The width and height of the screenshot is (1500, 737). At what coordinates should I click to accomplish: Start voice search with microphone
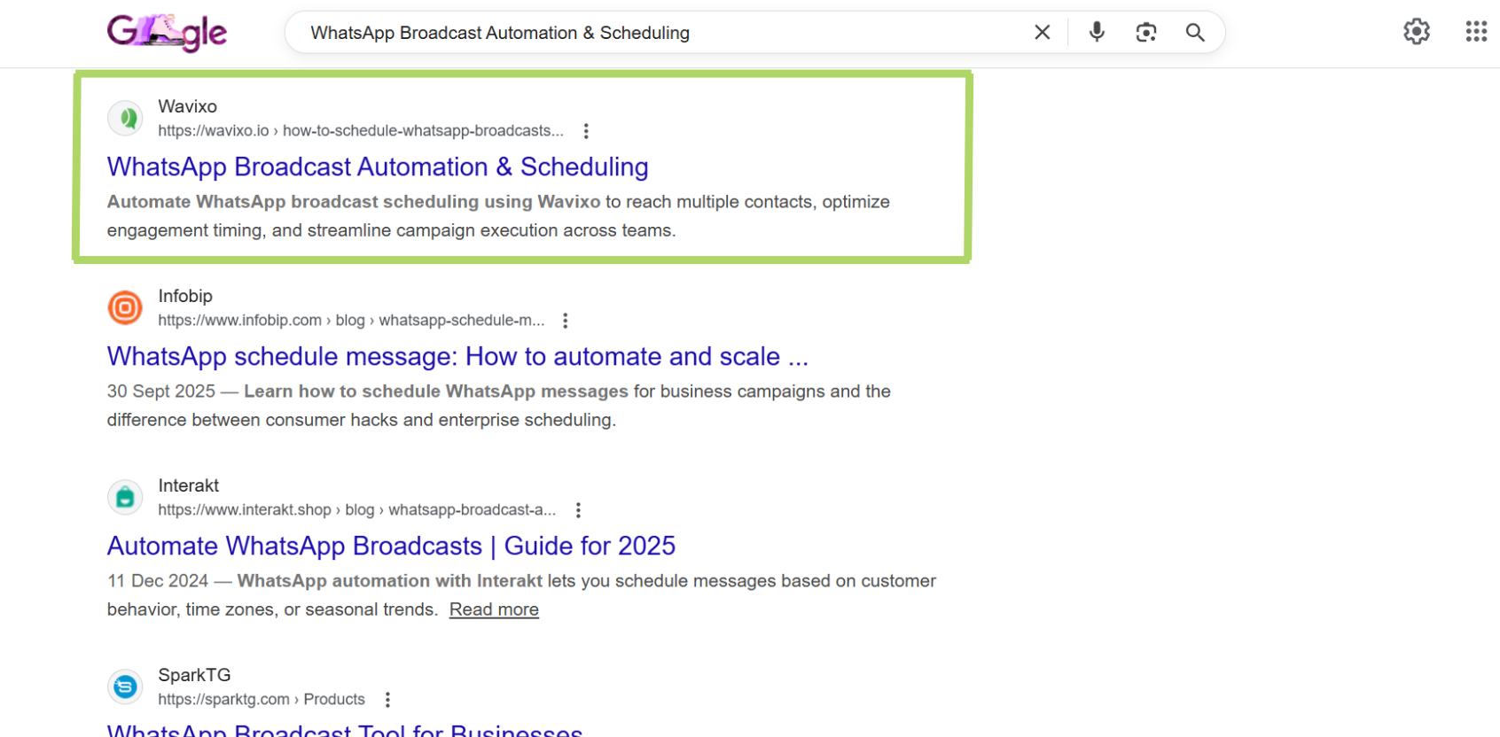pyautogui.click(x=1097, y=33)
